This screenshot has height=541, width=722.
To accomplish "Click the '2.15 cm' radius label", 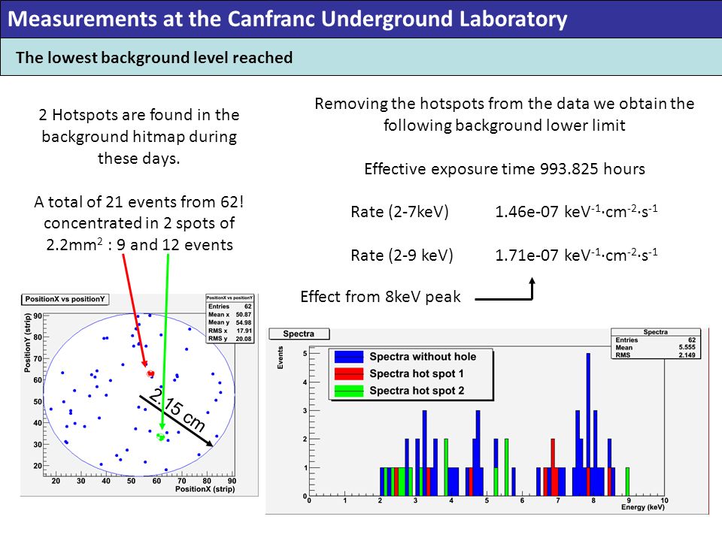I will coord(177,410).
